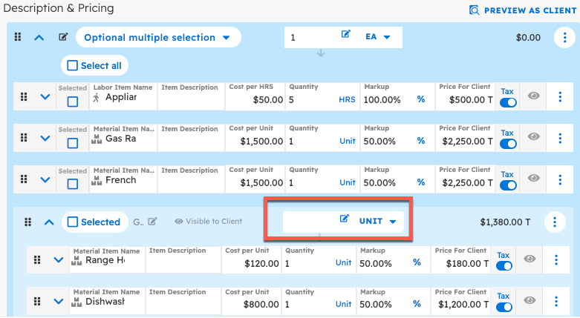Screen dimensions: 580x318
Task: Click drag handle of the Gas Ra row
Action: pyautogui.click(x=24, y=138)
